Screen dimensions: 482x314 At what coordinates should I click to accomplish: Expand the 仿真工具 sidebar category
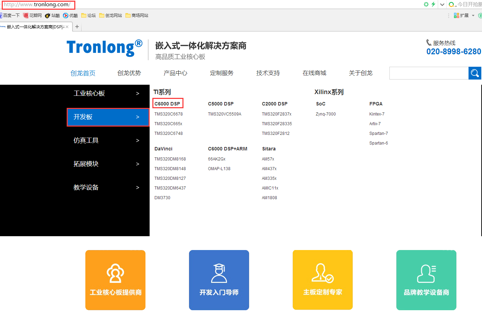tap(107, 140)
